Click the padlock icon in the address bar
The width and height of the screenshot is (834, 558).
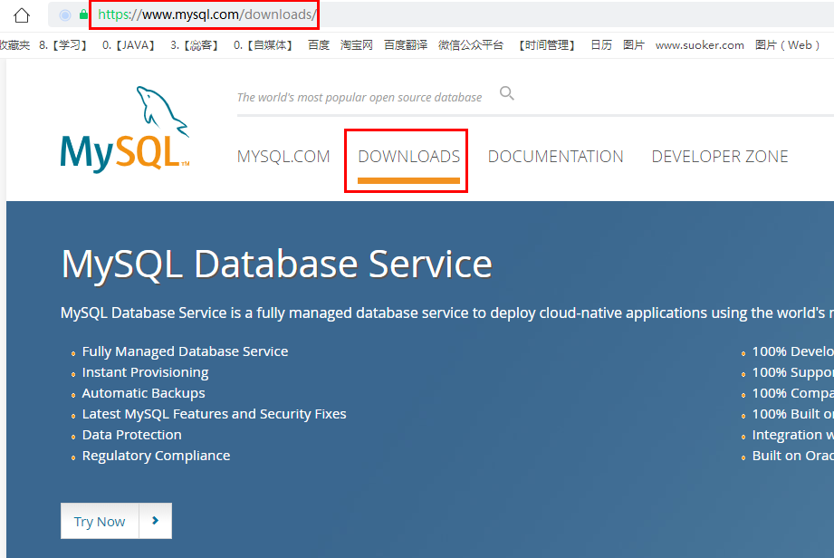(83, 14)
